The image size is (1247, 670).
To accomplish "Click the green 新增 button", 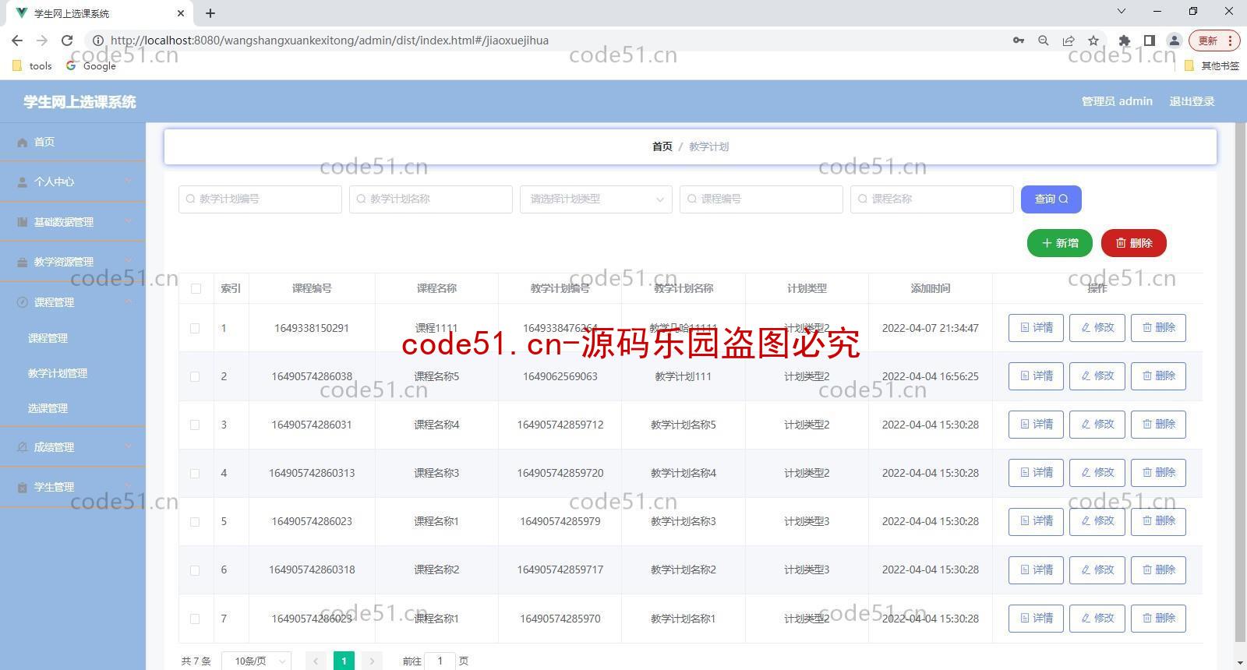I will [1060, 243].
